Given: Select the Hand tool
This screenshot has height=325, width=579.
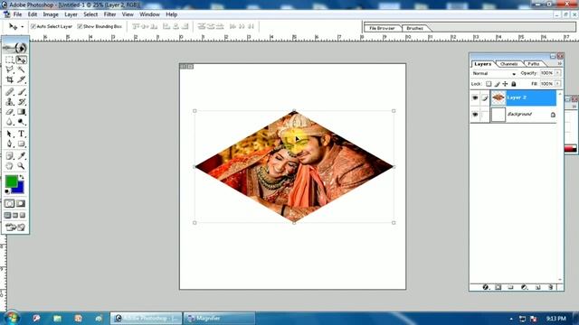Looking at the screenshot, I should [10, 166].
